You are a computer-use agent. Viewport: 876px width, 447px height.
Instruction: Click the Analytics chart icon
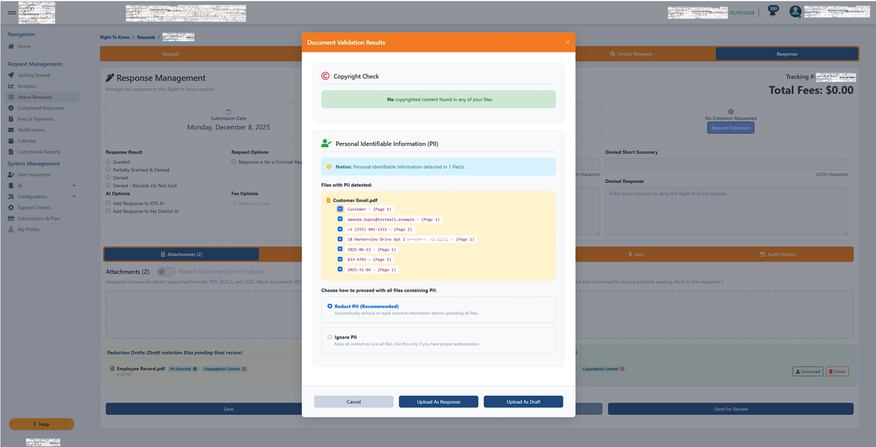pyautogui.click(x=11, y=86)
